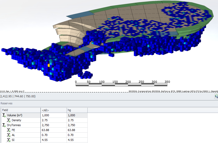
Task: Select the SI field label
Action: [x=13, y=140]
